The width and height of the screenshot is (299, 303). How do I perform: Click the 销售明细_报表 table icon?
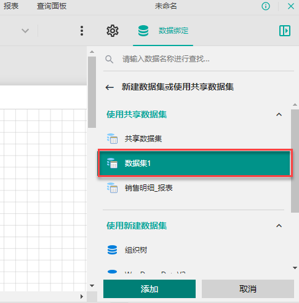coord(112,188)
